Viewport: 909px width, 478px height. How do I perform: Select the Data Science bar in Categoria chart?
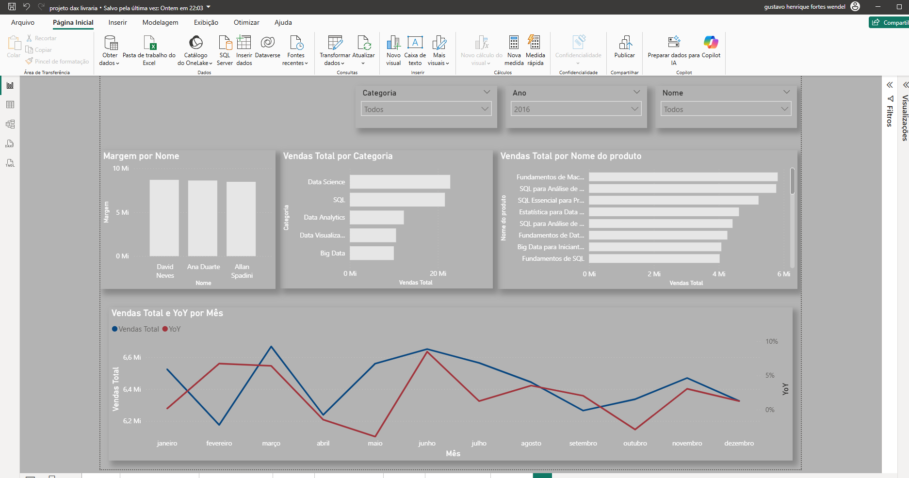(x=400, y=182)
